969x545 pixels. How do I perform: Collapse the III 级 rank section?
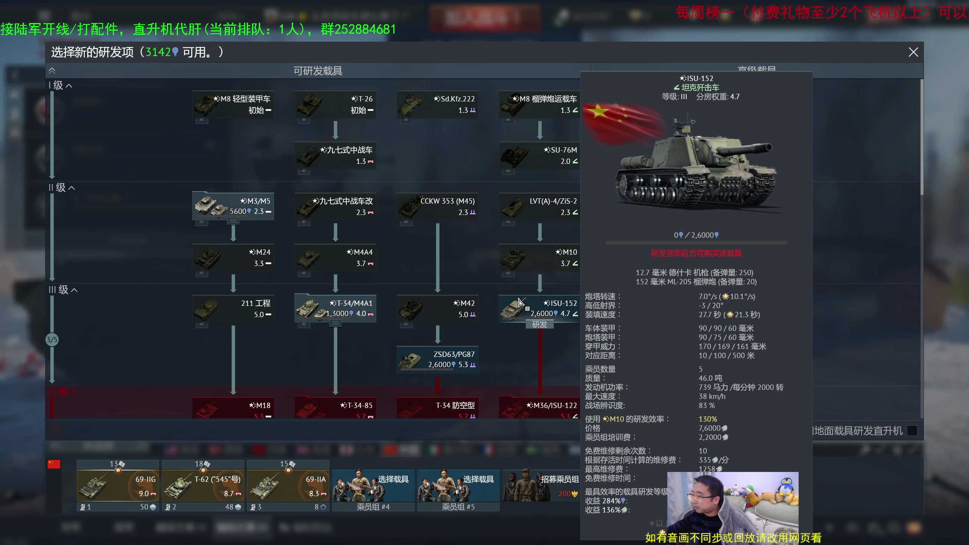tap(63, 290)
